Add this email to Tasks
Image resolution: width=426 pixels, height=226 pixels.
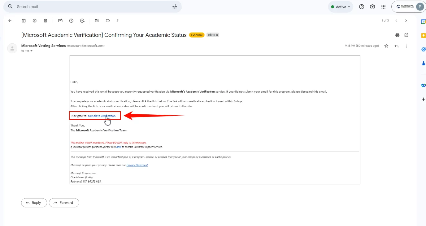tap(82, 20)
